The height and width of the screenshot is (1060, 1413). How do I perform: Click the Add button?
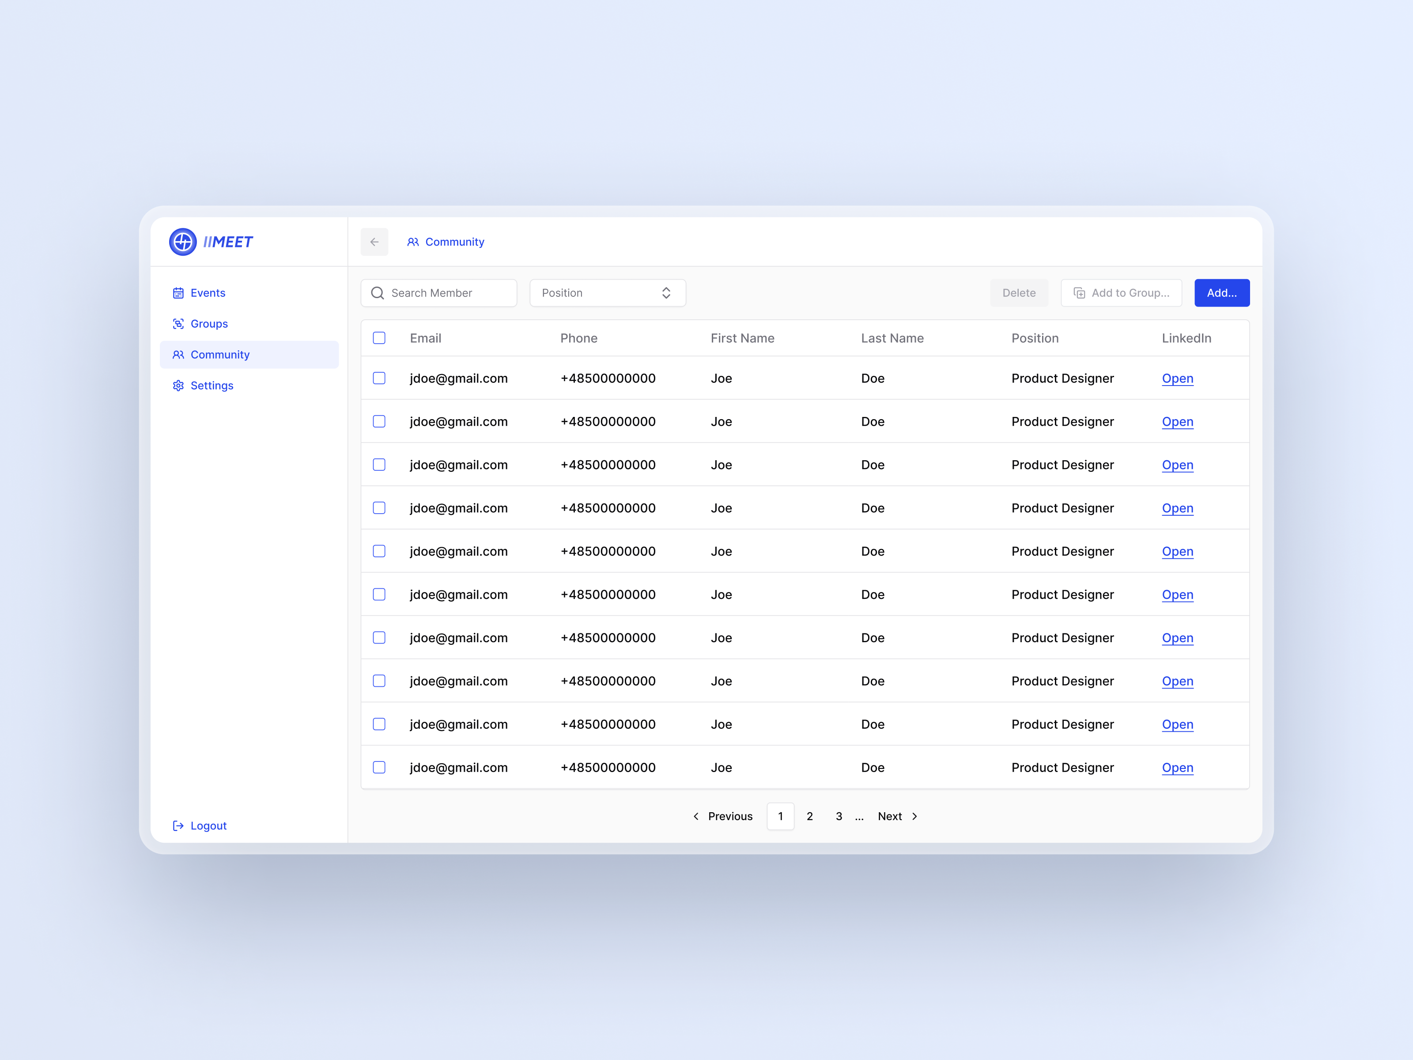(1221, 293)
